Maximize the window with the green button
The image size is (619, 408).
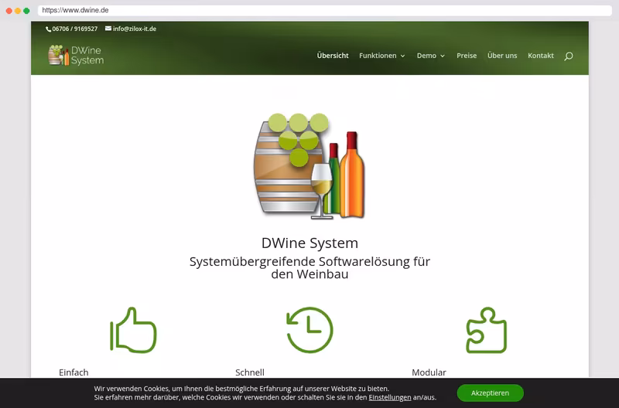pos(26,11)
